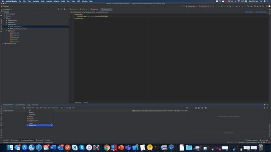The image size is (271, 152).
Task: Open the Pixel 3 API device dropdown
Action: (x=205, y=6)
